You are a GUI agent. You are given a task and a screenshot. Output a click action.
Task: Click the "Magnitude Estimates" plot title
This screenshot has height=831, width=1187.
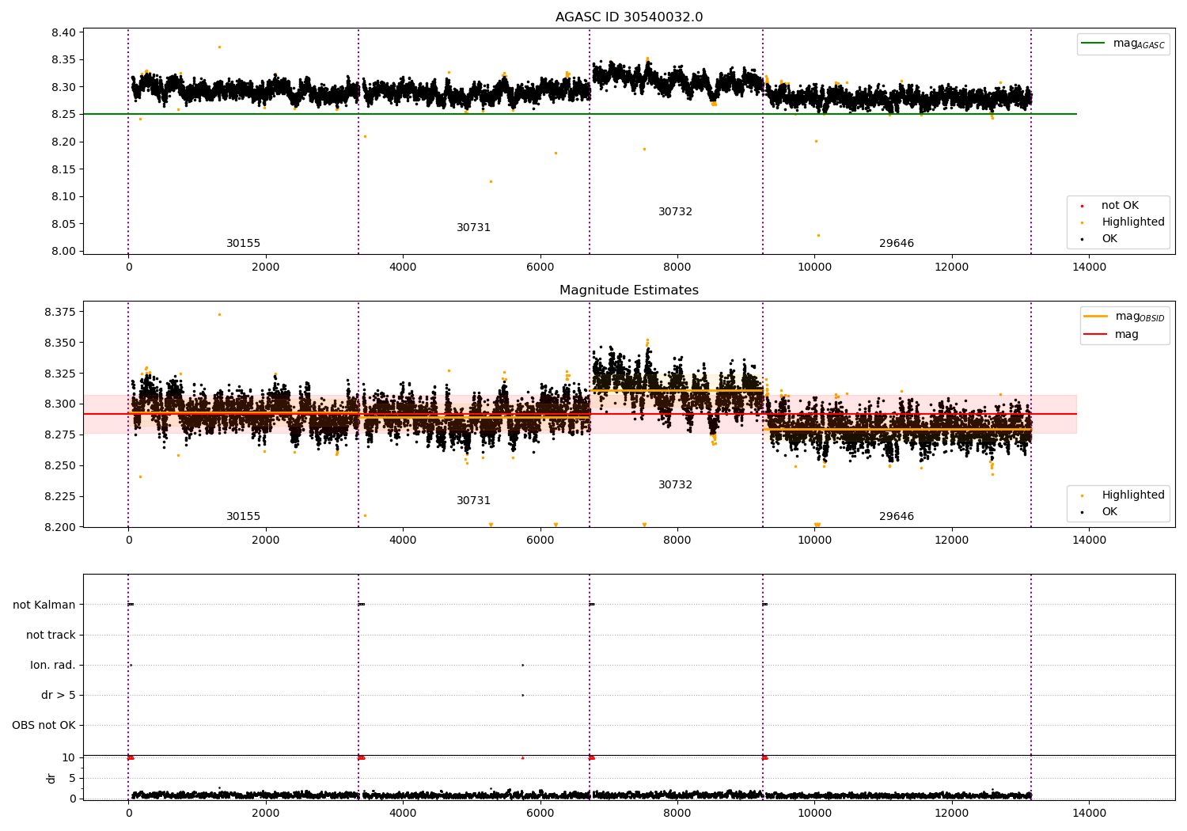(629, 290)
